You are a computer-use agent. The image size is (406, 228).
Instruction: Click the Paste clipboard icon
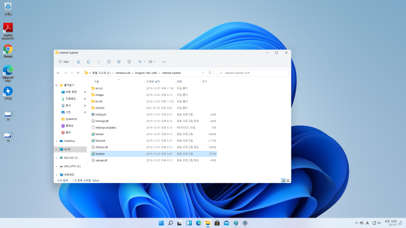click(99, 62)
